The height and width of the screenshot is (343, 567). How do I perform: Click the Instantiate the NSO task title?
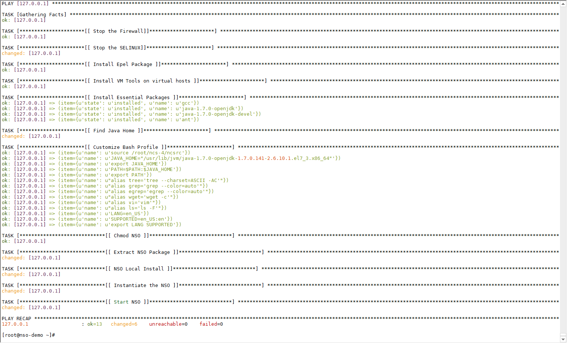pyautogui.click(x=142, y=285)
